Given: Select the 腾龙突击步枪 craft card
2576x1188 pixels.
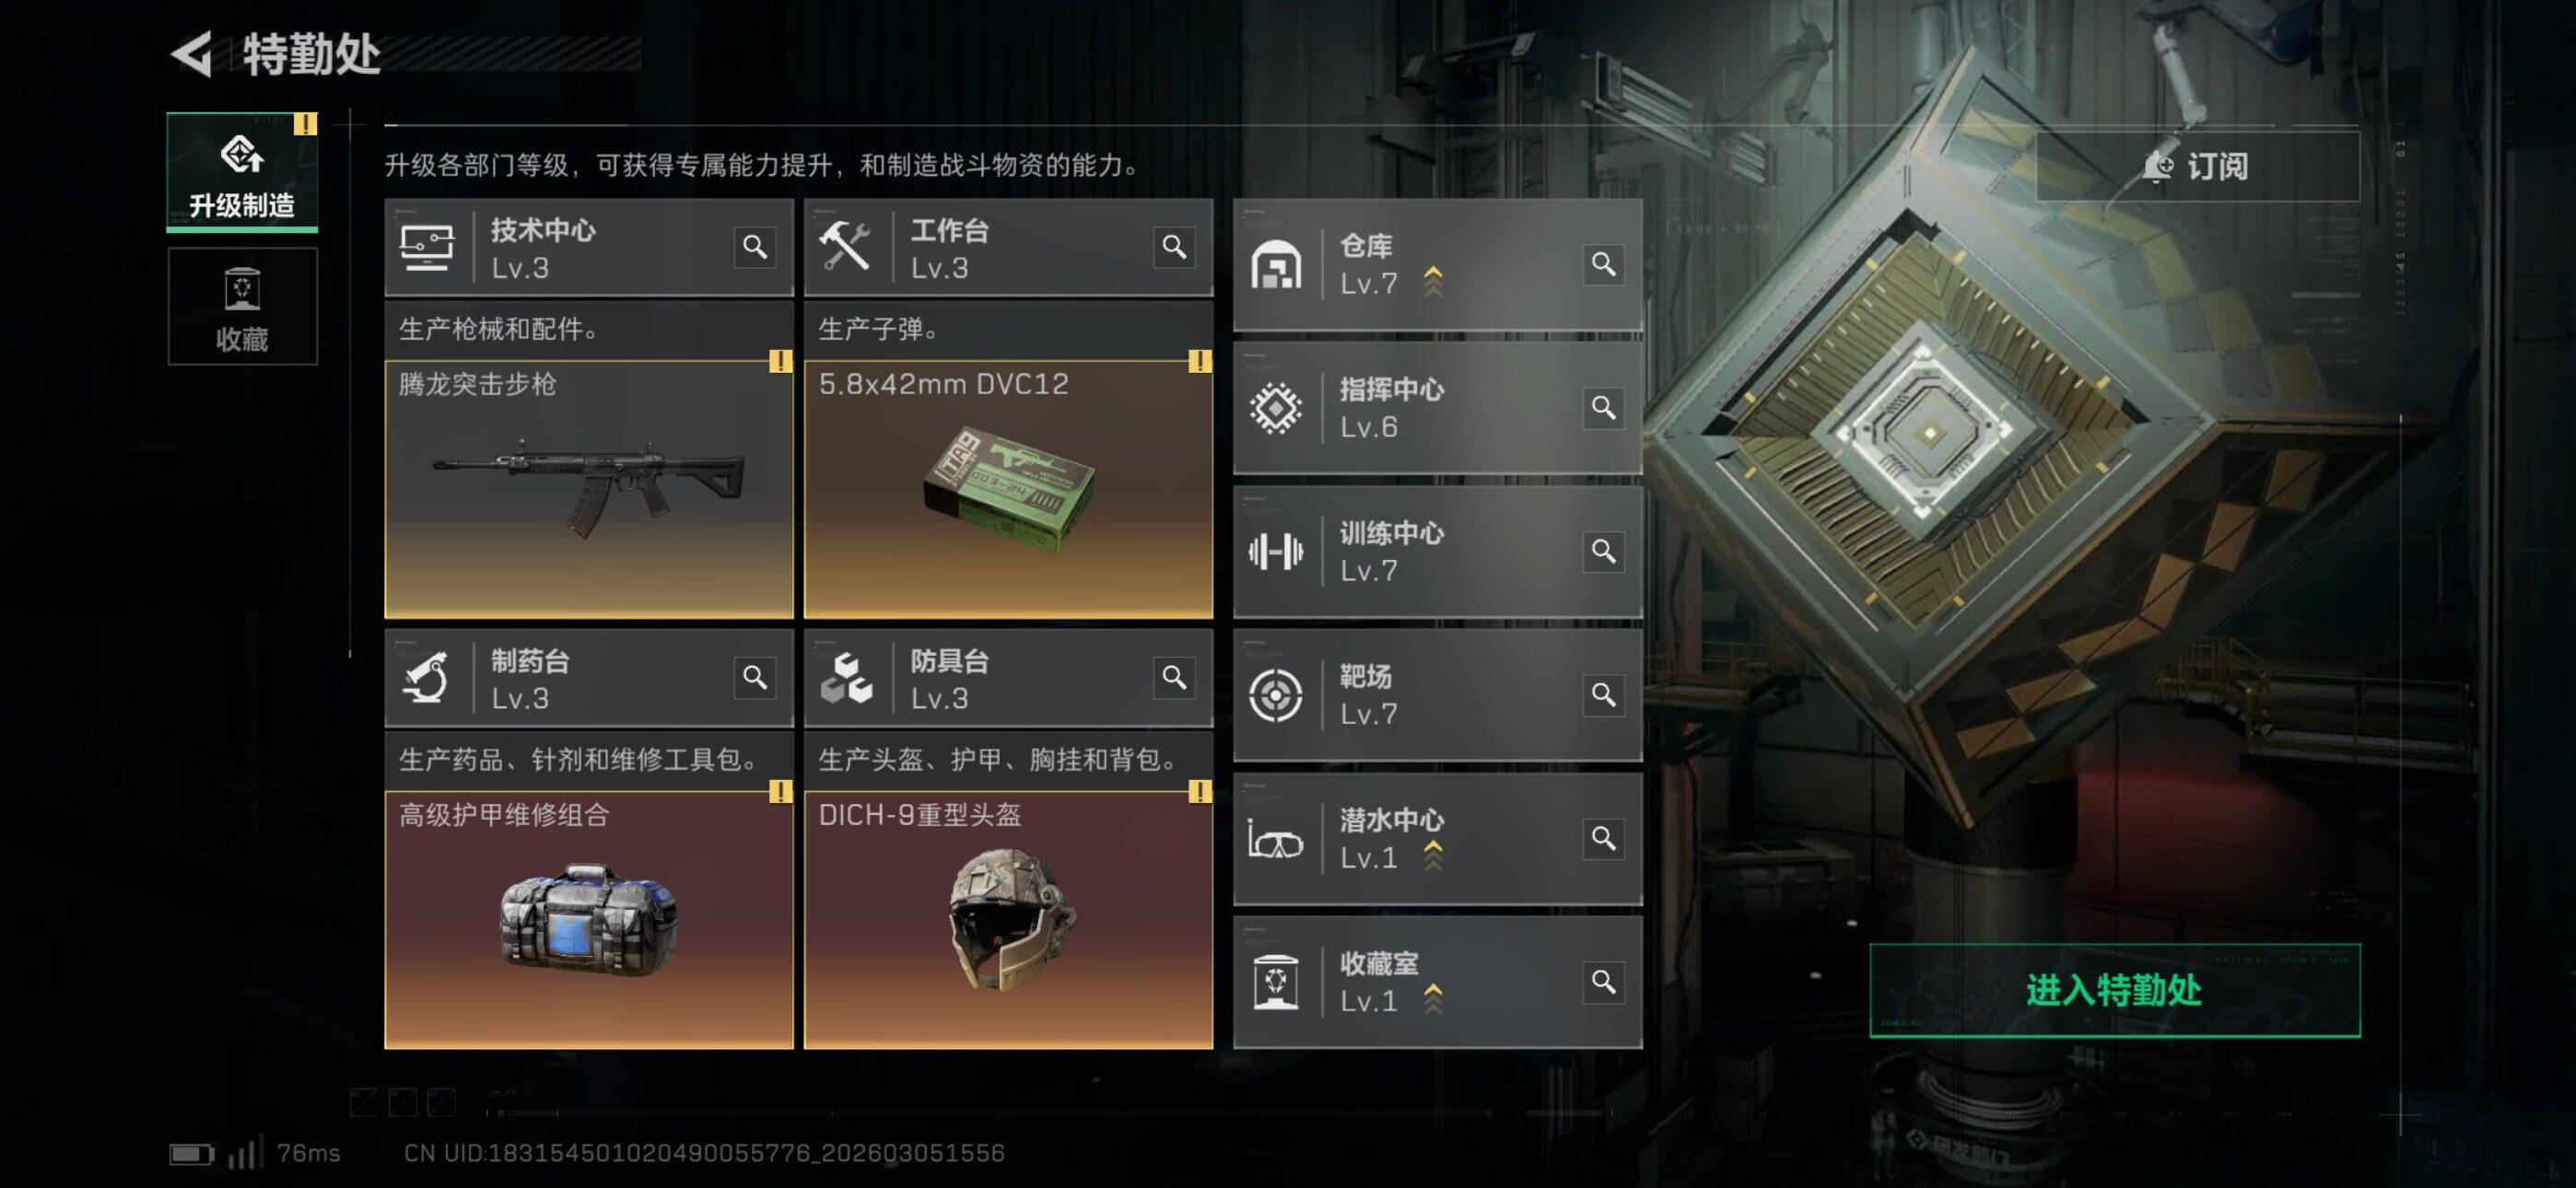Looking at the screenshot, I should point(589,489).
